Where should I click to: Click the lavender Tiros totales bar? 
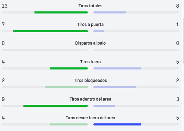(x=110, y=12)
